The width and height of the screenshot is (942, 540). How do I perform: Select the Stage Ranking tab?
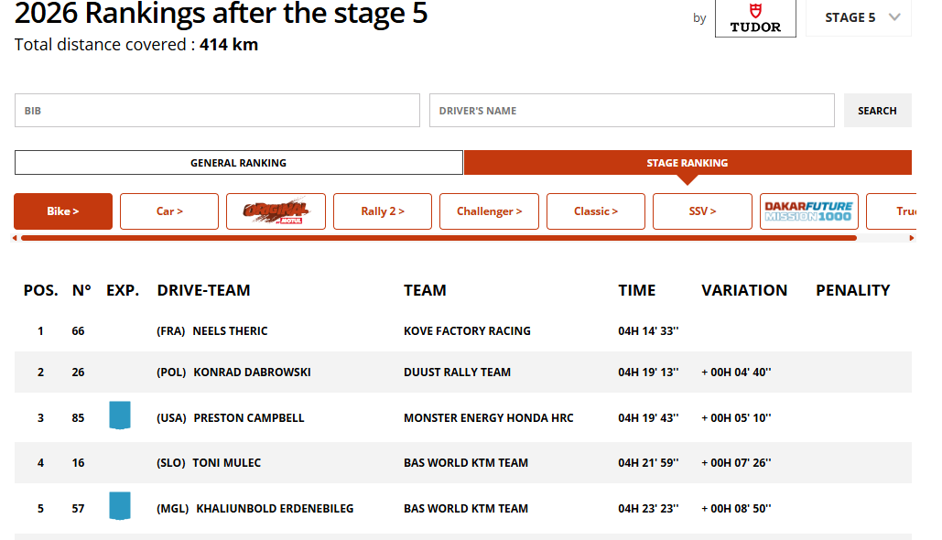tap(688, 163)
